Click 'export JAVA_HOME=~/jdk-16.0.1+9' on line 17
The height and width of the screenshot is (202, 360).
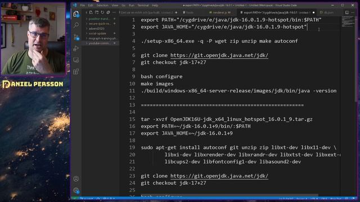point(187,134)
